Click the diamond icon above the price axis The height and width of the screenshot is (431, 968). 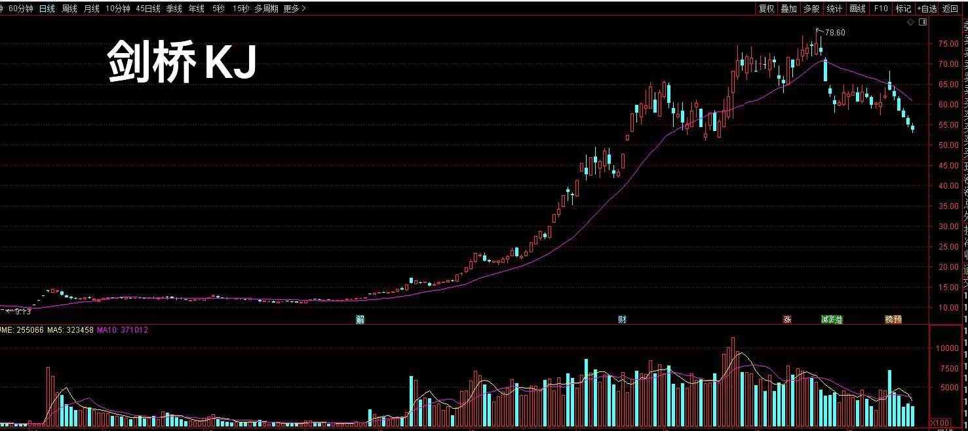(910, 22)
